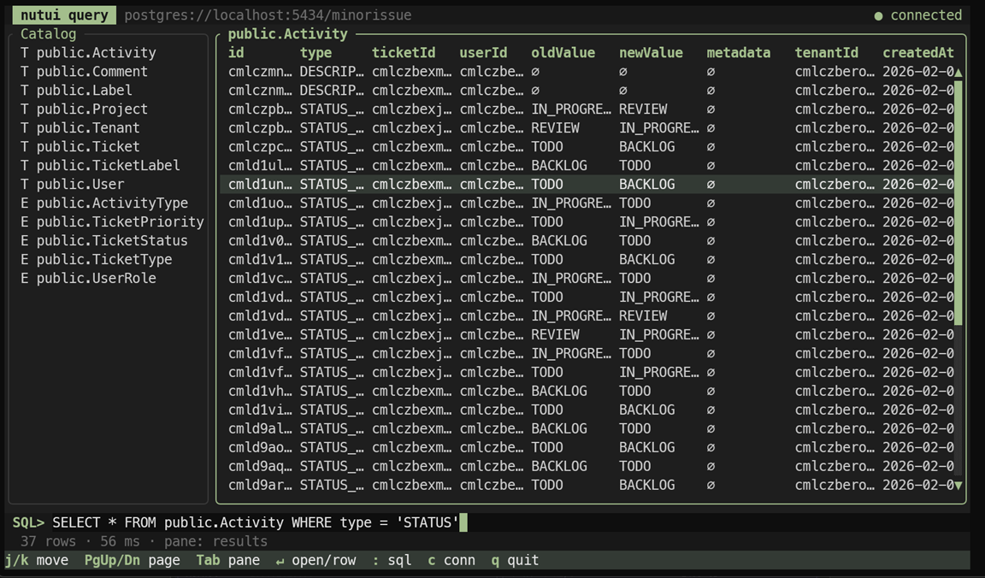This screenshot has width=985, height=578.
Task: Open the public.Project table entry
Action: point(84,109)
